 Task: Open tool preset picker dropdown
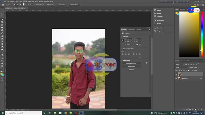point(10,5)
